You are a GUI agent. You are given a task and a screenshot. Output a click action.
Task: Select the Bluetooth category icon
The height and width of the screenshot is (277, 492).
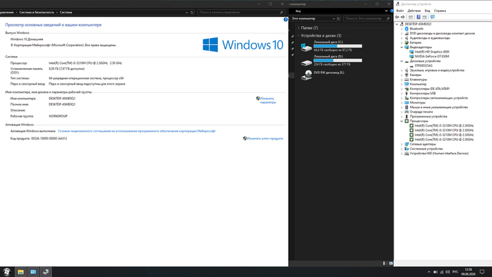407,29
